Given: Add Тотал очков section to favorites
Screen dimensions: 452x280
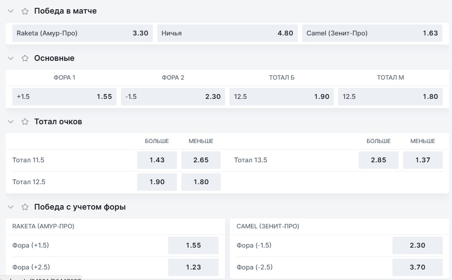Looking at the screenshot, I should 25,122.
